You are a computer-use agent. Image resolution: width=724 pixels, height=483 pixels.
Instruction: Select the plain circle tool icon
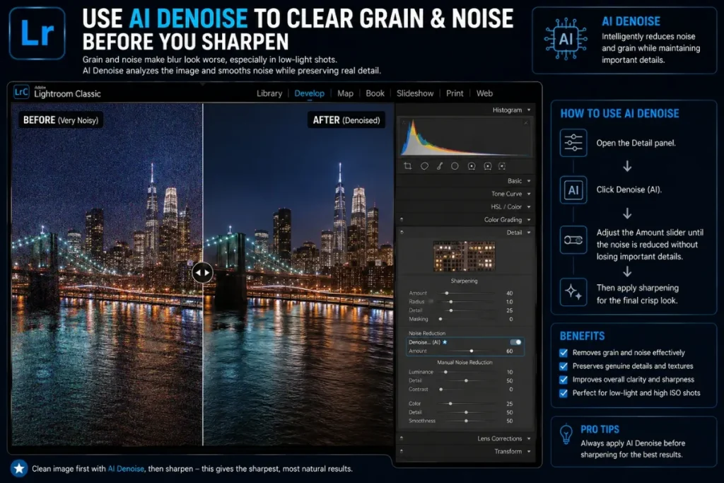tap(455, 165)
